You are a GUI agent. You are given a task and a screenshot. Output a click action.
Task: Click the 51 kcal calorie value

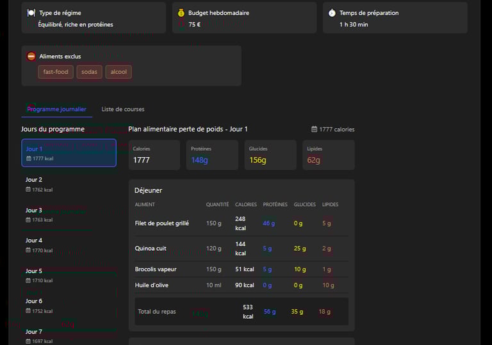pos(245,269)
